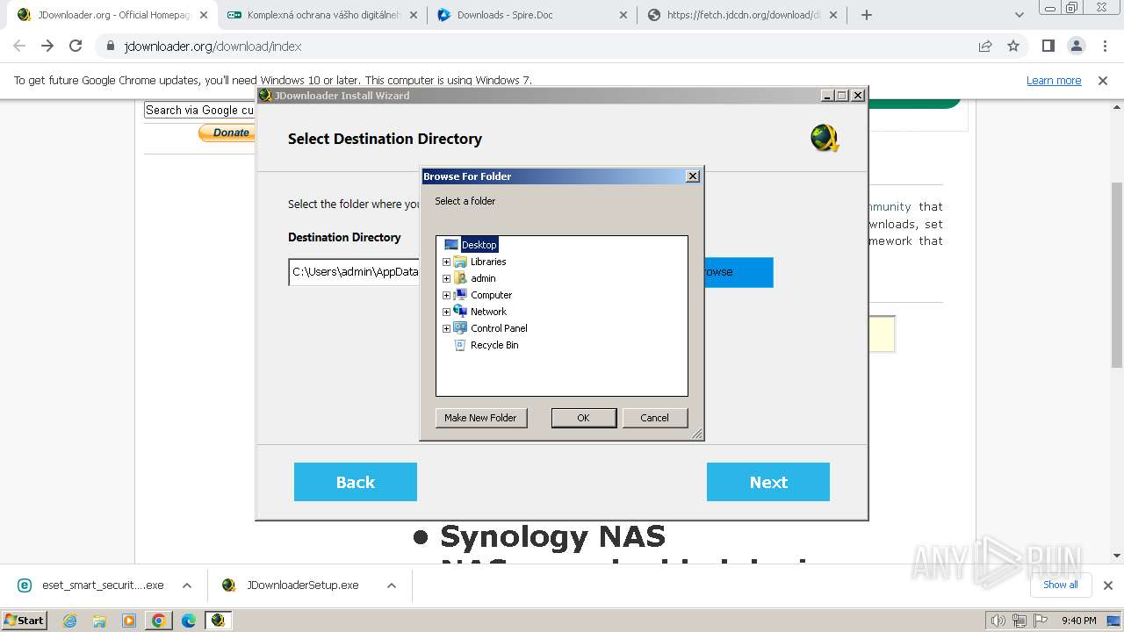1124x632 pixels.
Task: Share this page via the share icon
Action: coord(985,46)
